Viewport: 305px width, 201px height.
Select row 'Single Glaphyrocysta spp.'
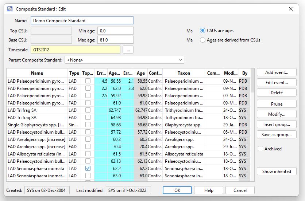coord(128,125)
